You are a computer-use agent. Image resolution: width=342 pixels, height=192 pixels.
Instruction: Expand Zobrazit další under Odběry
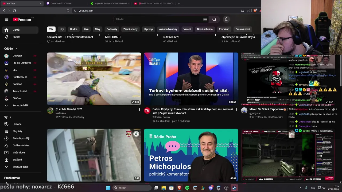[x=20, y=105]
